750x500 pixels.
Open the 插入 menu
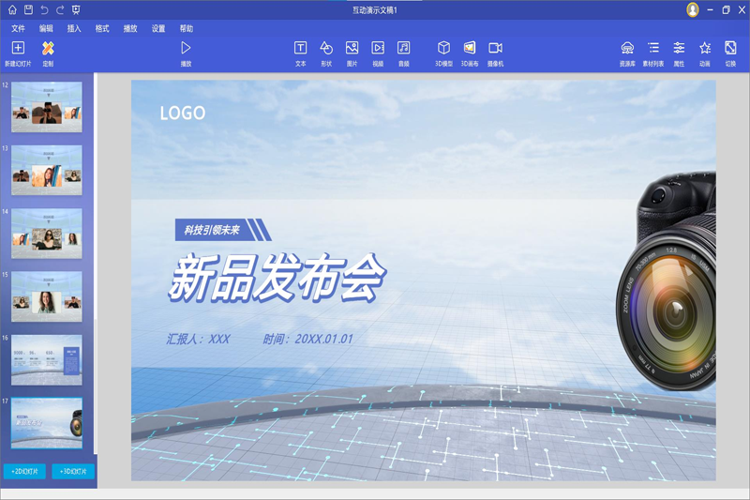click(x=74, y=28)
